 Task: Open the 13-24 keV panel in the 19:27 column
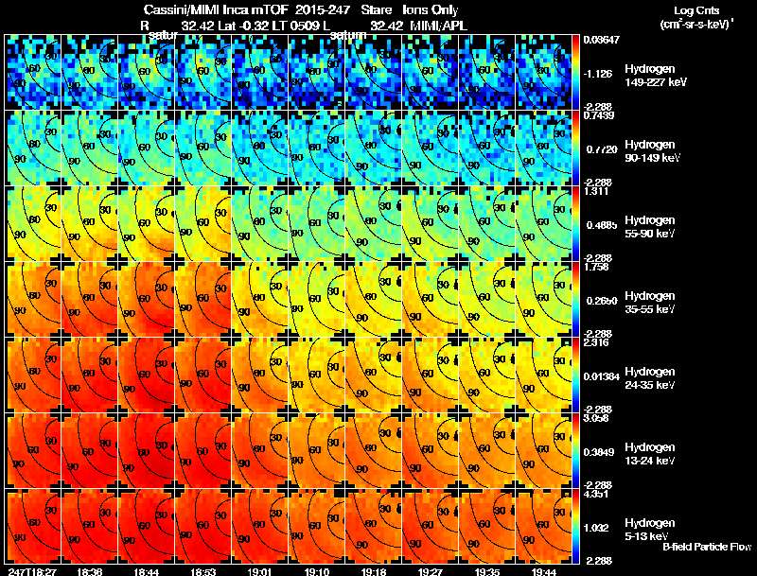point(431,450)
